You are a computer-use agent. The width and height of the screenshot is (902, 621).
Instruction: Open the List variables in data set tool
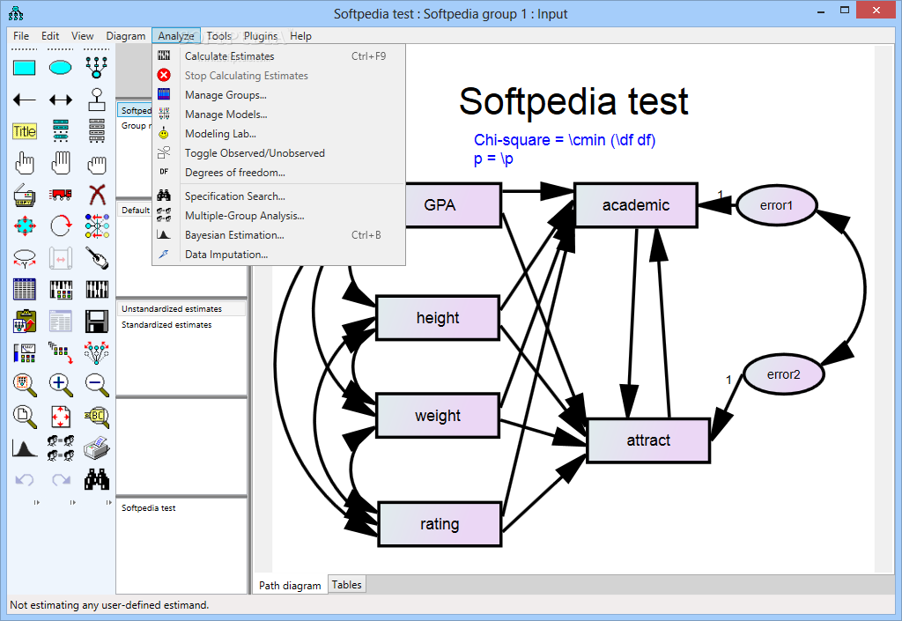tap(97, 131)
